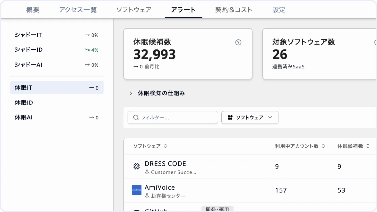Click the 4% trend on シャドーID

tap(92, 50)
